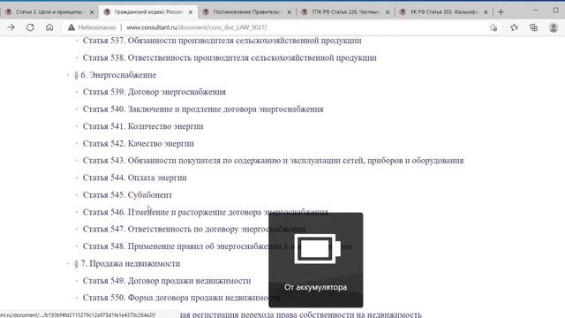Viewport: 565px width, 318px height.
Task: Click the battery icon in the popup
Action: tap(317, 249)
